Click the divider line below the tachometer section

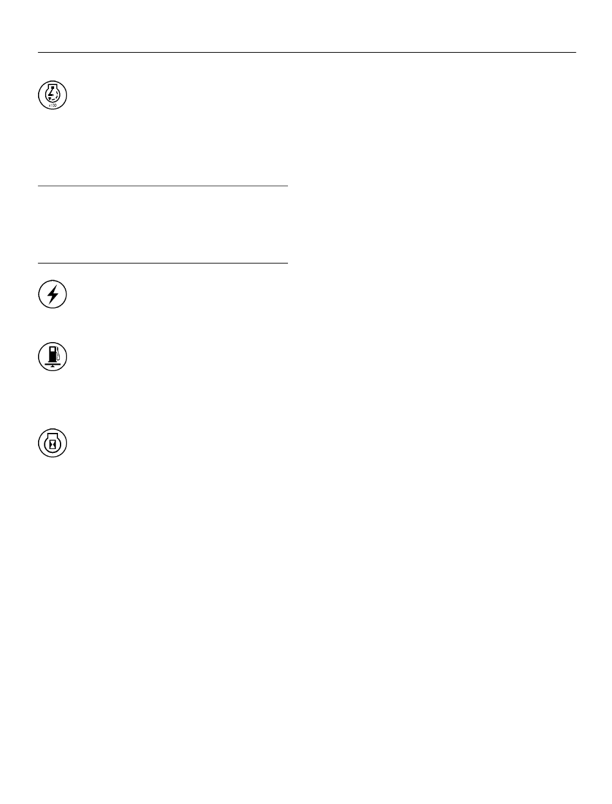tap(162, 186)
